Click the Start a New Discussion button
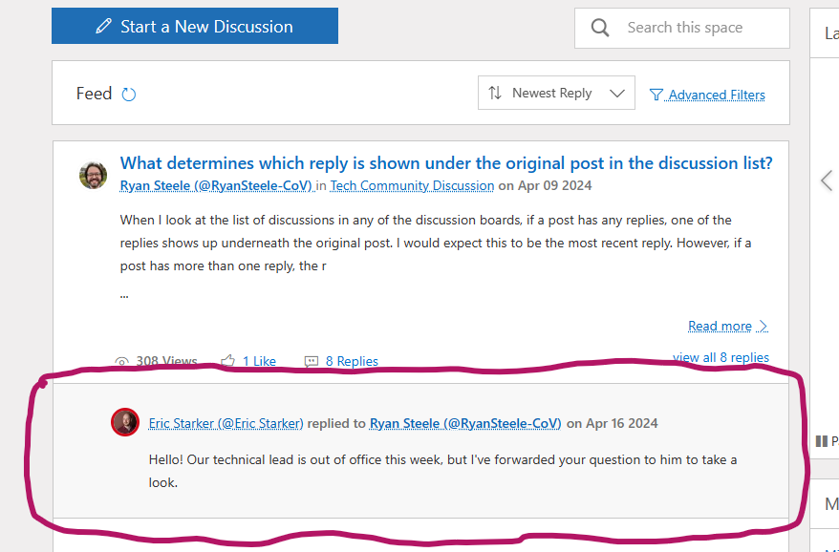Screen dimensions: 839x552 (x=195, y=27)
